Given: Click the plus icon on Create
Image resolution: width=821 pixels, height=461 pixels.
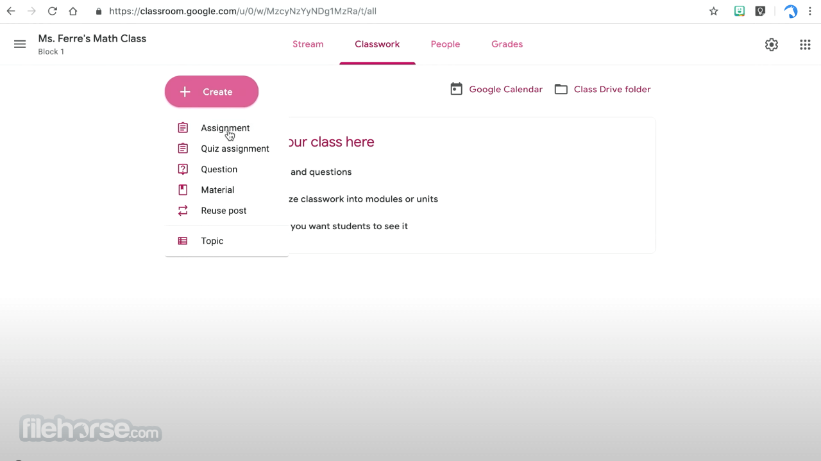Looking at the screenshot, I should coord(185,92).
